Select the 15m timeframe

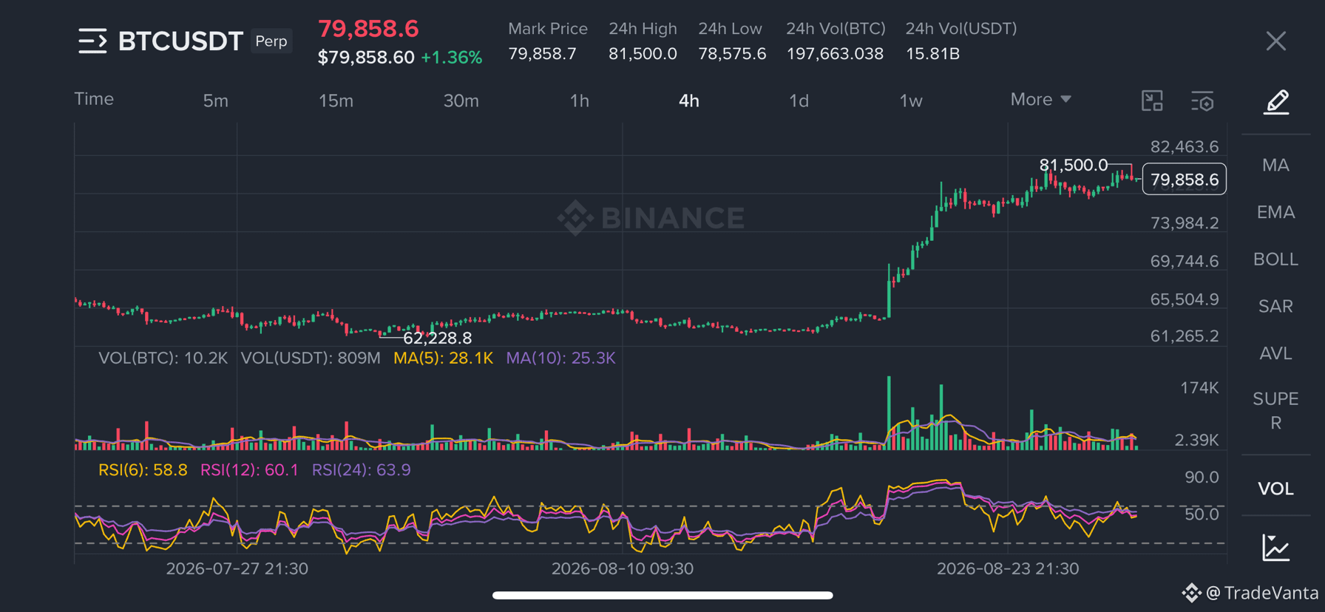336,101
